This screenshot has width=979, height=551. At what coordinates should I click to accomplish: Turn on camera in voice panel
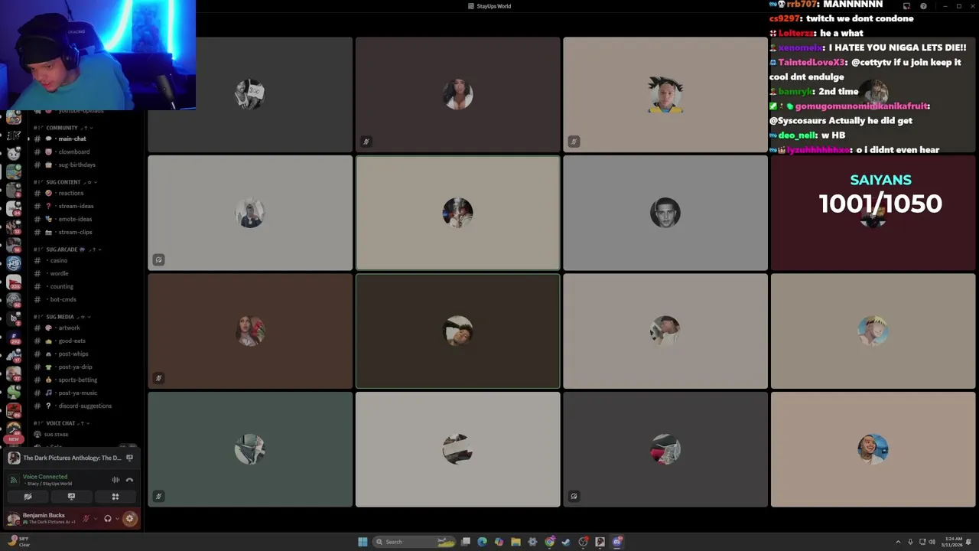point(28,497)
